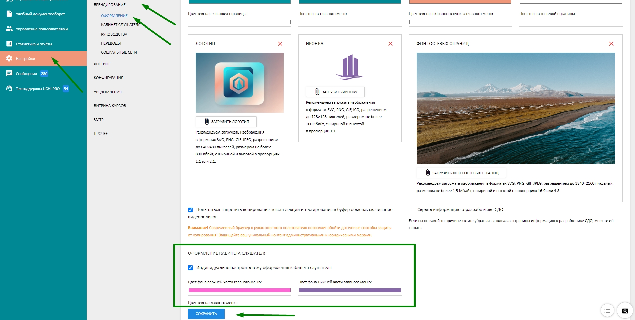Viewport: 635px width, 320px height.
Task: Open Прочее settings section
Action: click(101, 134)
